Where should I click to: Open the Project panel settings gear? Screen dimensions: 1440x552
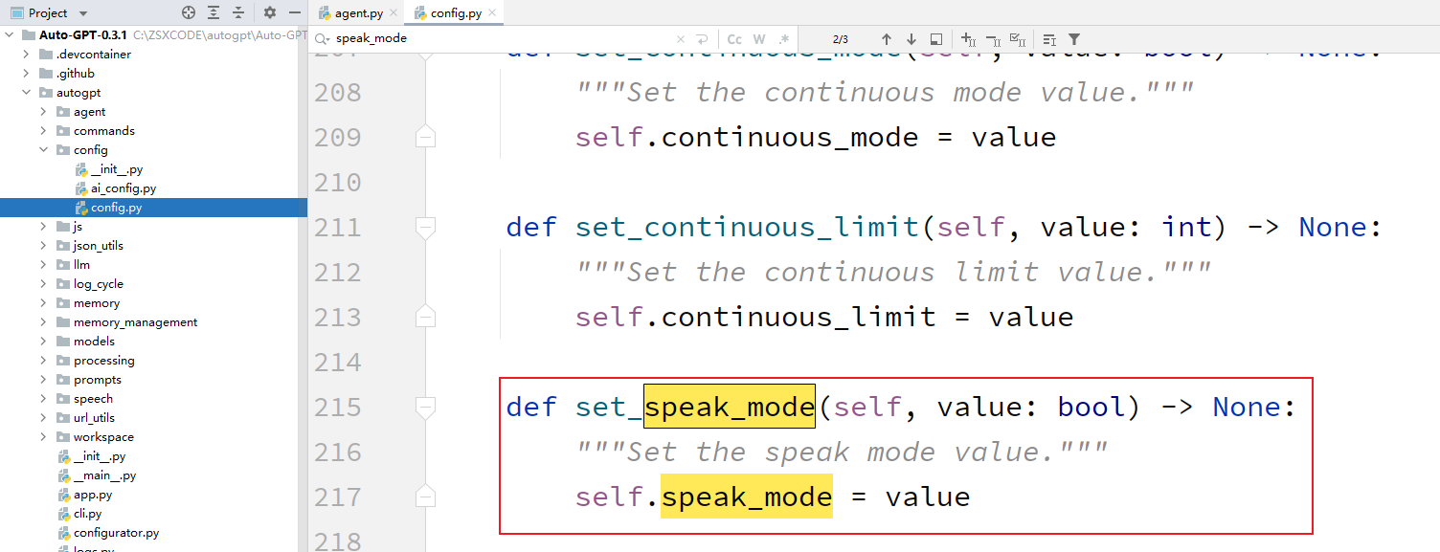coord(270,12)
